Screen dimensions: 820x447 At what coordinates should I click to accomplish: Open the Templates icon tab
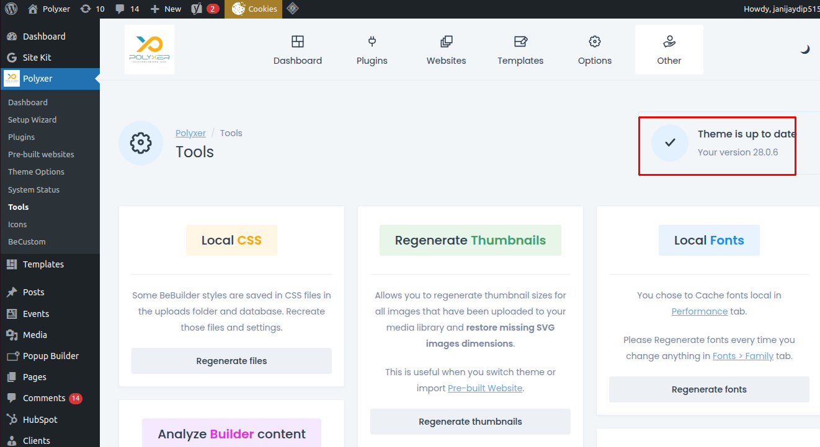point(520,50)
